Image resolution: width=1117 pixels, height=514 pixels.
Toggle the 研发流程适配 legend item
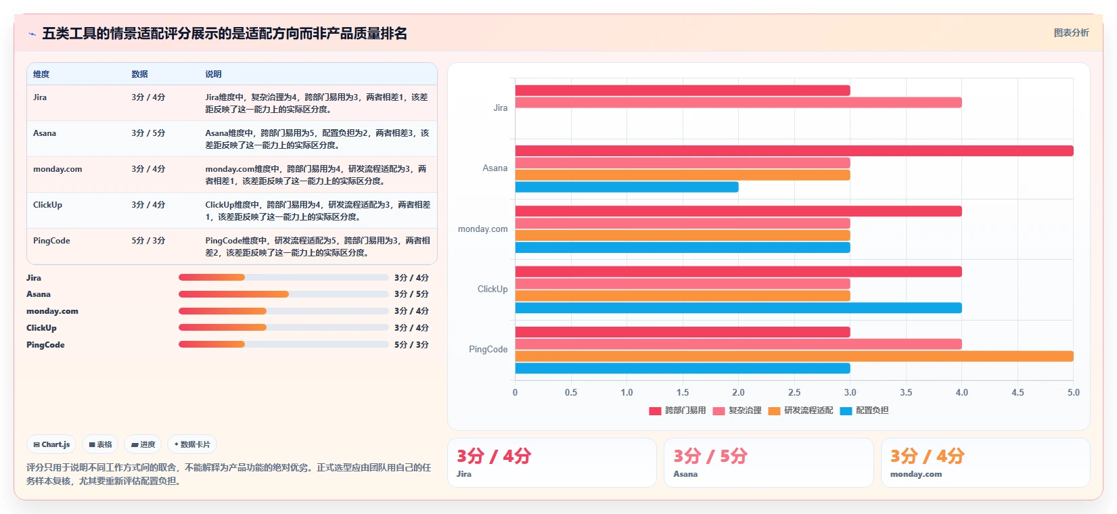click(x=800, y=411)
